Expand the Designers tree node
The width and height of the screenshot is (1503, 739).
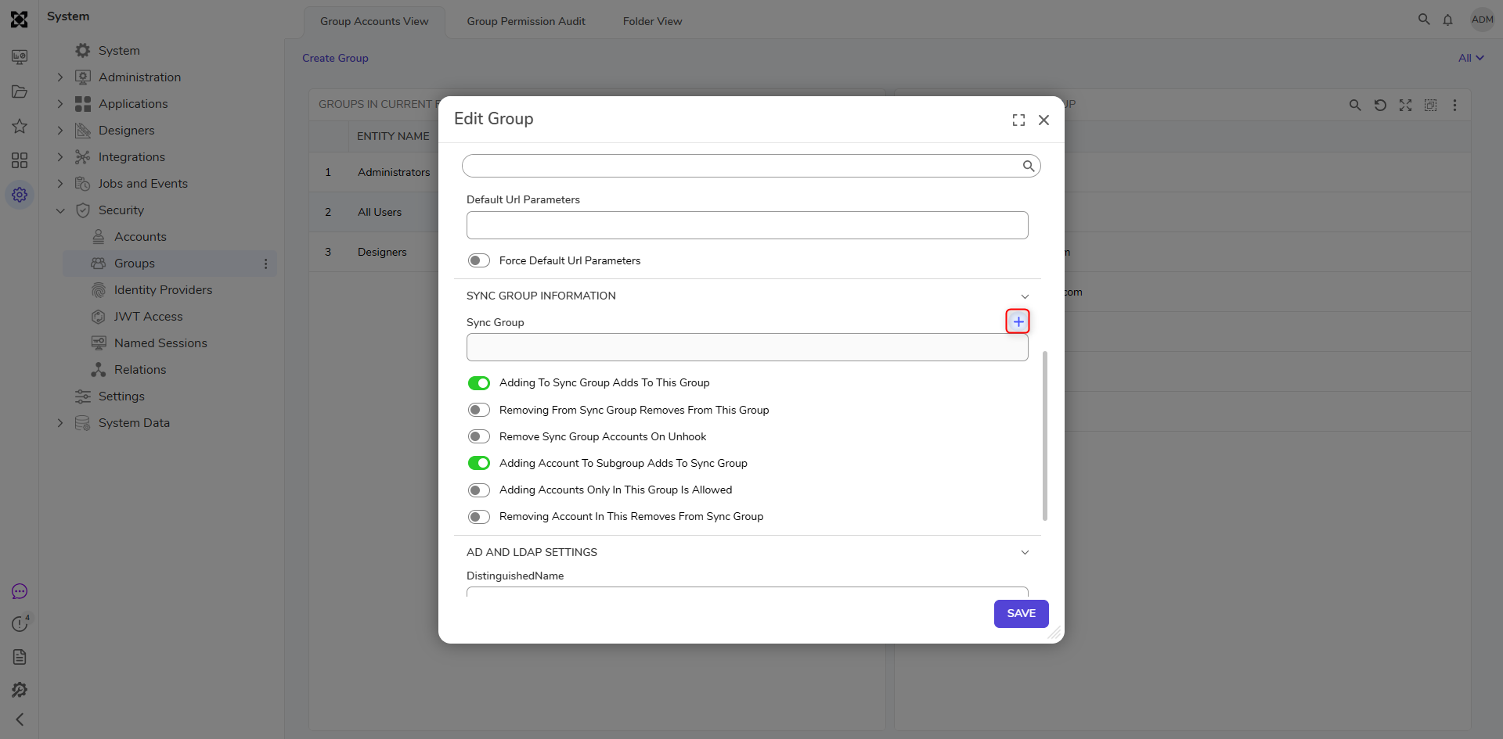pyautogui.click(x=60, y=131)
